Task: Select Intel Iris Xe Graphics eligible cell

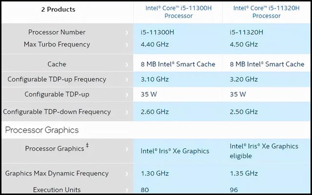Action: (264, 151)
